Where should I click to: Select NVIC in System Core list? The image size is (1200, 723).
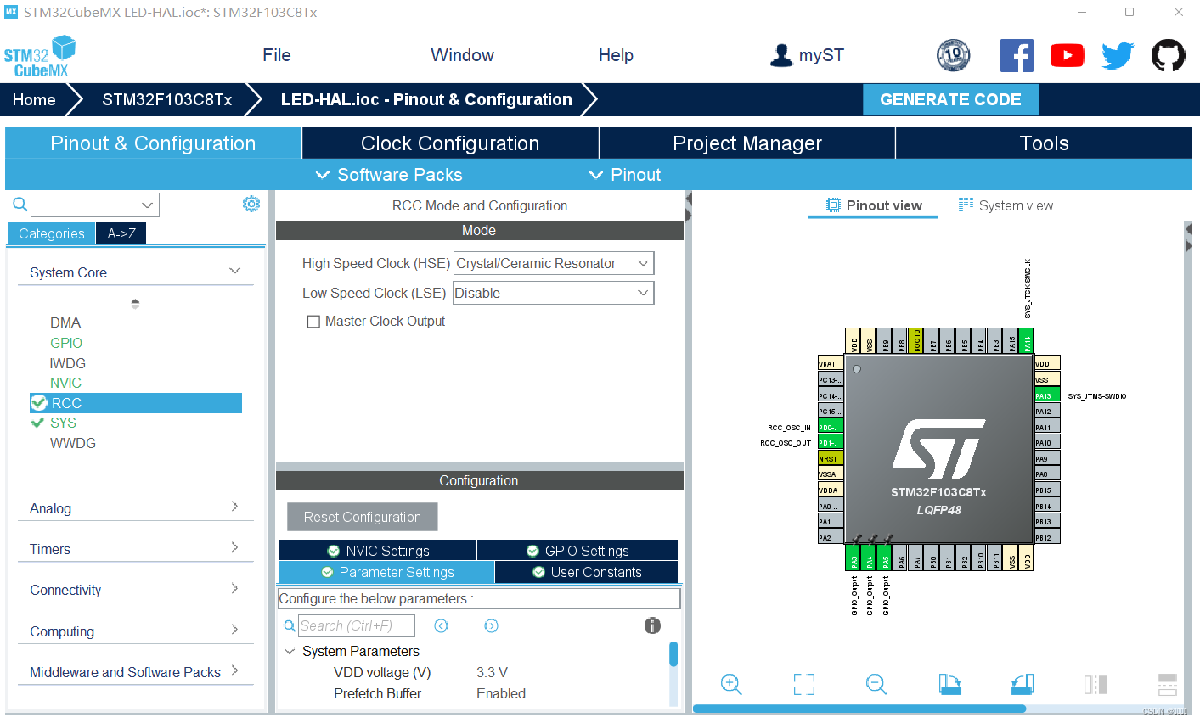pos(65,383)
